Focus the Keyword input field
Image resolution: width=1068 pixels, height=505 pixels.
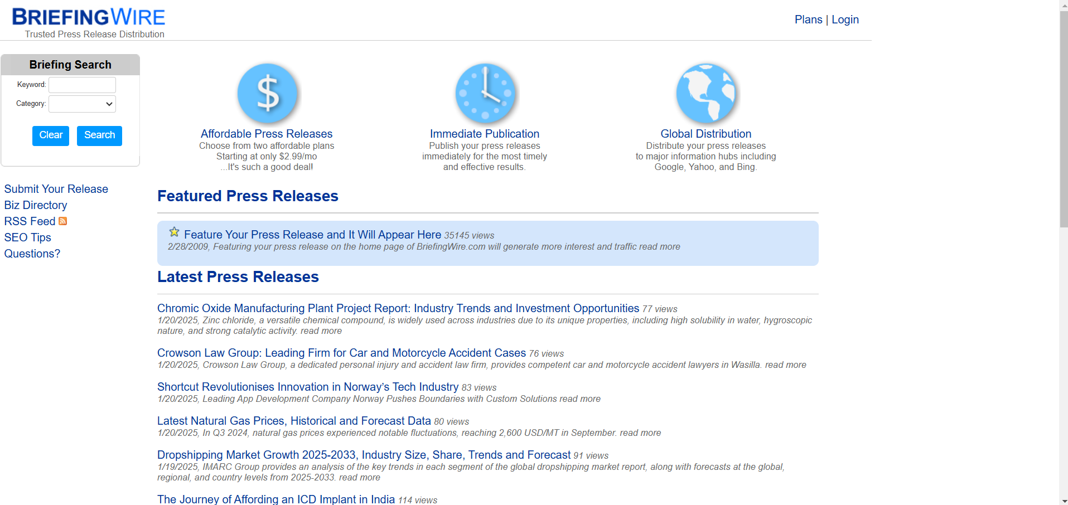82,85
